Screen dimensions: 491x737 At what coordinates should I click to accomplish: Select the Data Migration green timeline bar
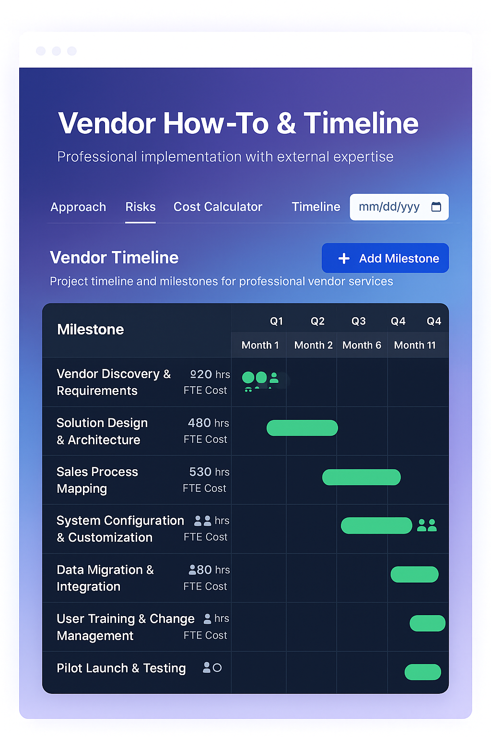(x=414, y=574)
